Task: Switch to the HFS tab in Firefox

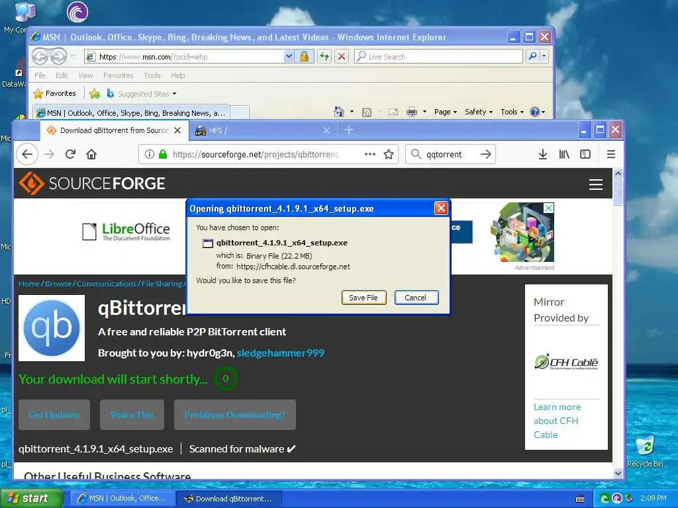Action: pyautogui.click(x=262, y=130)
